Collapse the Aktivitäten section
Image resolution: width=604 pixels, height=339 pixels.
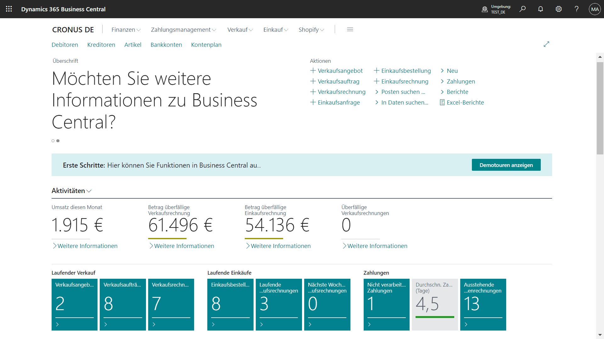[71, 191]
